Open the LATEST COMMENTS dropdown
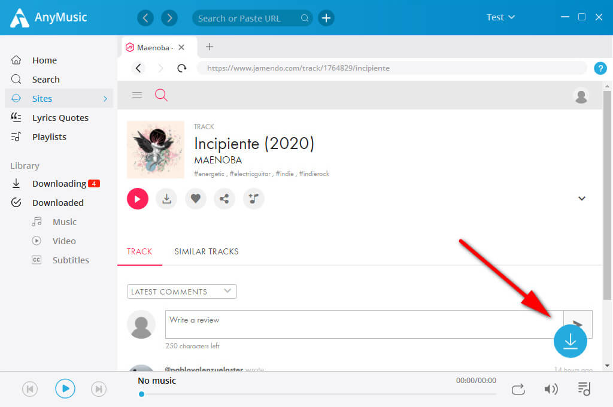 [x=182, y=291]
